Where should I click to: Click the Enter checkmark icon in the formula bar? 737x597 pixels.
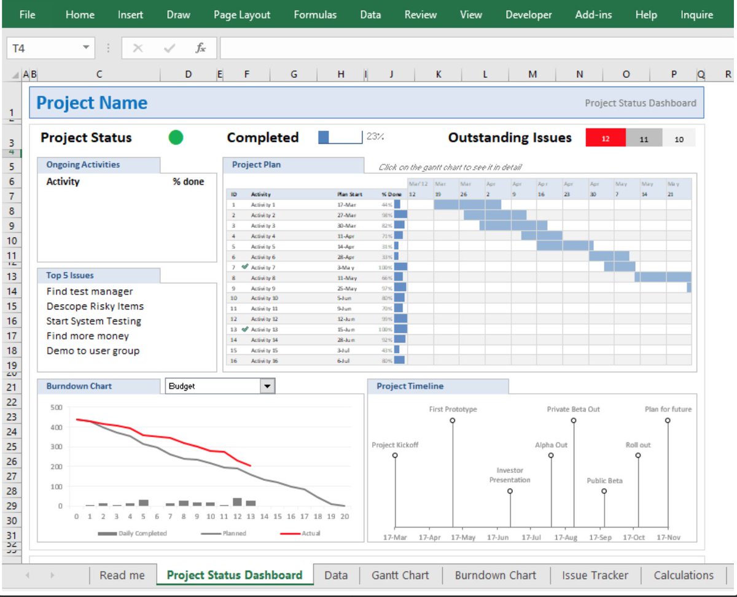pyautogui.click(x=170, y=47)
